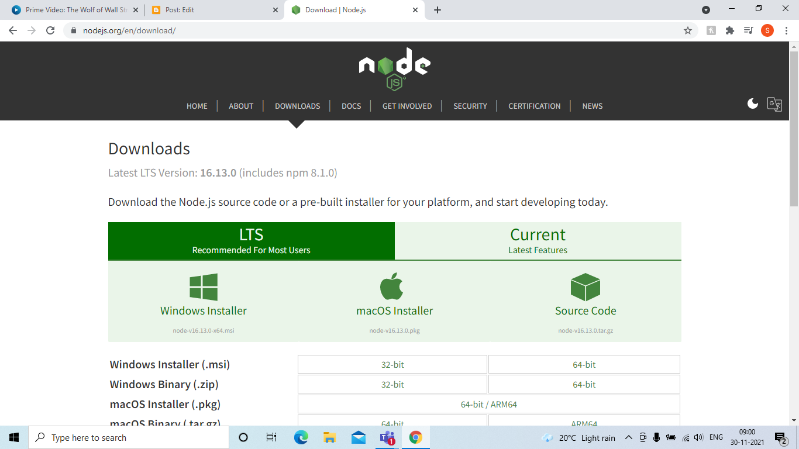Viewport: 799px width, 449px height.
Task: Open Mail app from taskbar
Action: (x=359, y=437)
